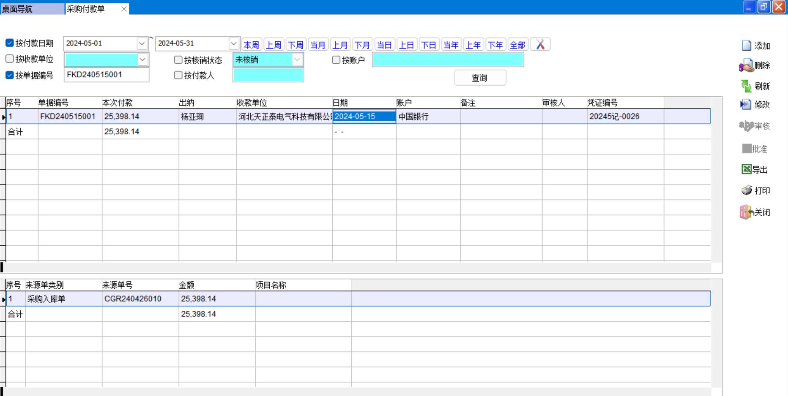
Task: Enable the 按收款单位 checkbox
Action: pos(10,59)
